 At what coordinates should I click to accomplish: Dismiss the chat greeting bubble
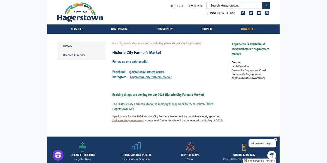click(275, 140)
